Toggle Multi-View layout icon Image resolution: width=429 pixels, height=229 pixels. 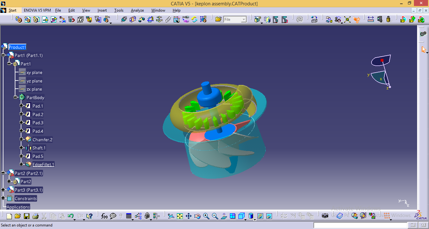tap(232, 216)
